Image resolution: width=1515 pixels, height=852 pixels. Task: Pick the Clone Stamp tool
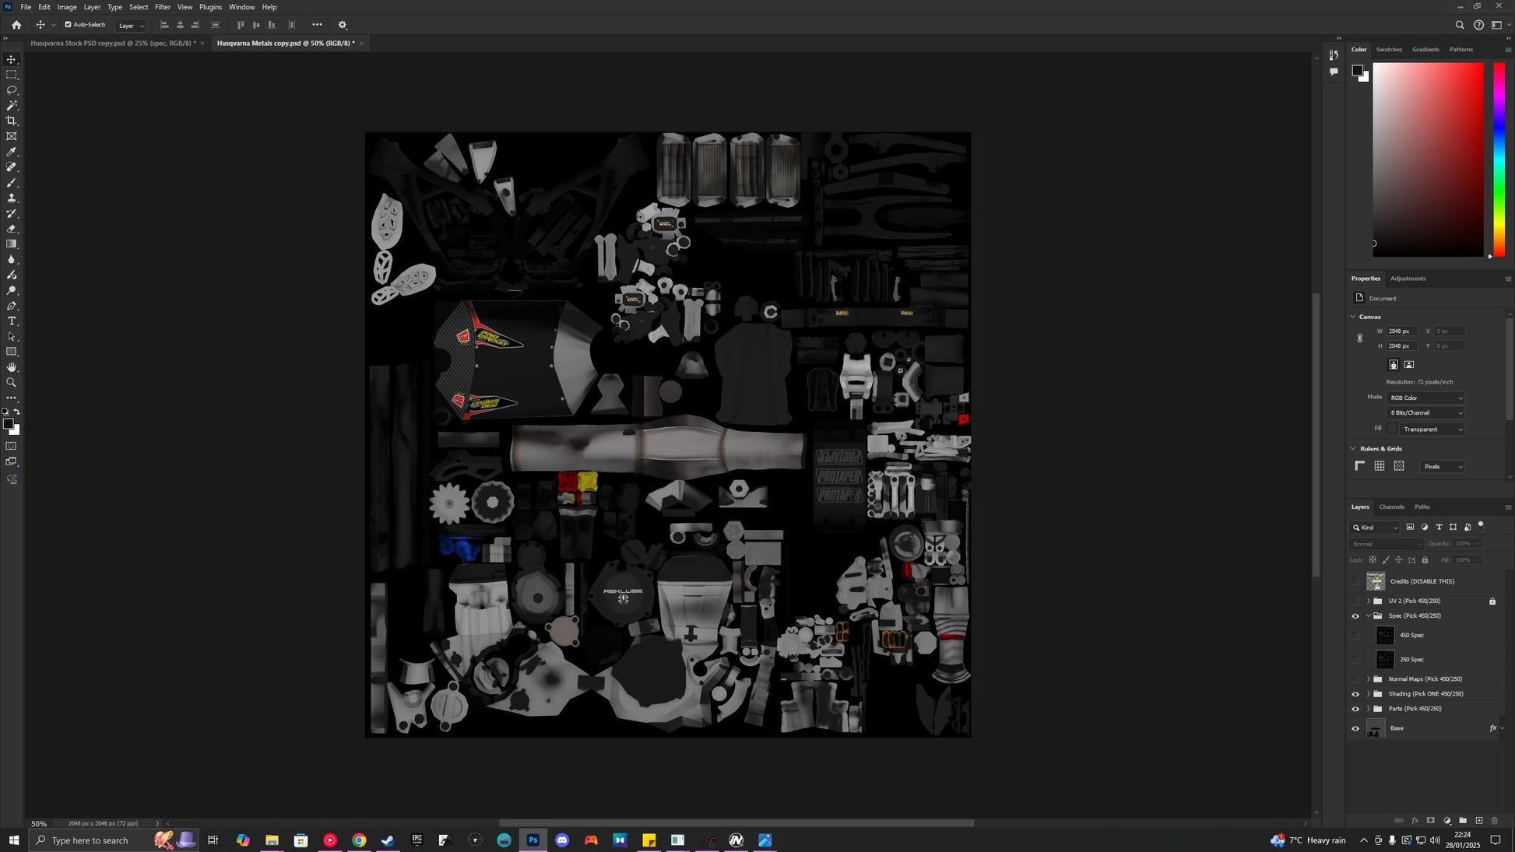[12, 198]
